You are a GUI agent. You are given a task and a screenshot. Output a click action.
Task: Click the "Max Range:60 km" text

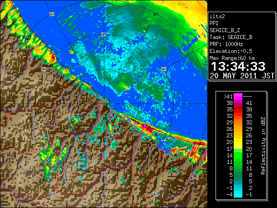(232, 58)
